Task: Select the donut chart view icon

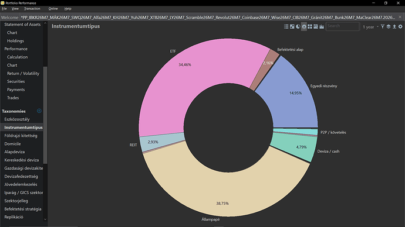Action: [304, 26]
